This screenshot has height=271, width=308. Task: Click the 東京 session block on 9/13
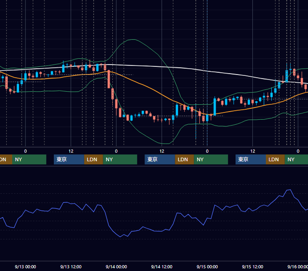[x=69, y=159]
